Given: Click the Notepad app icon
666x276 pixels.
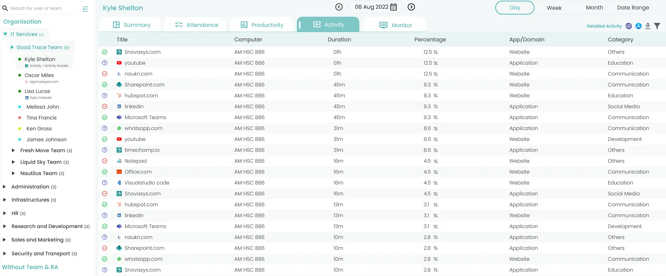Looking at the screenshot, I should pos(119,161).
